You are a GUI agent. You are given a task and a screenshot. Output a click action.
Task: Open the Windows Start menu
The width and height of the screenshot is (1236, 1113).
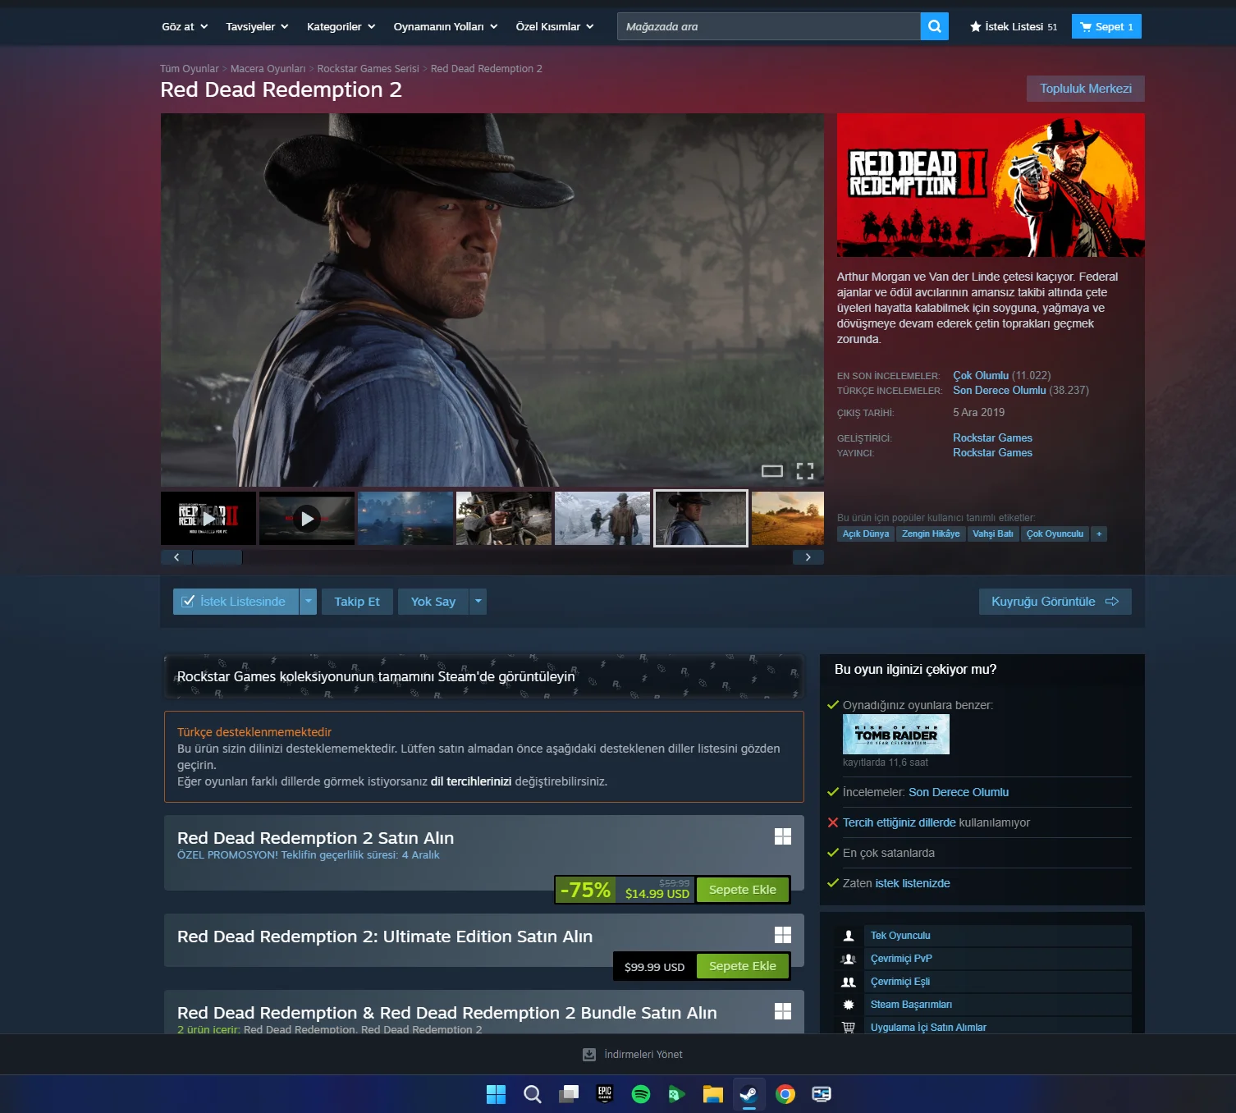point(497,1094)
